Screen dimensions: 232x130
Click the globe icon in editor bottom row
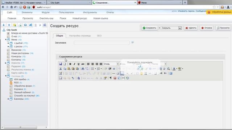click(x=128, y=78)
